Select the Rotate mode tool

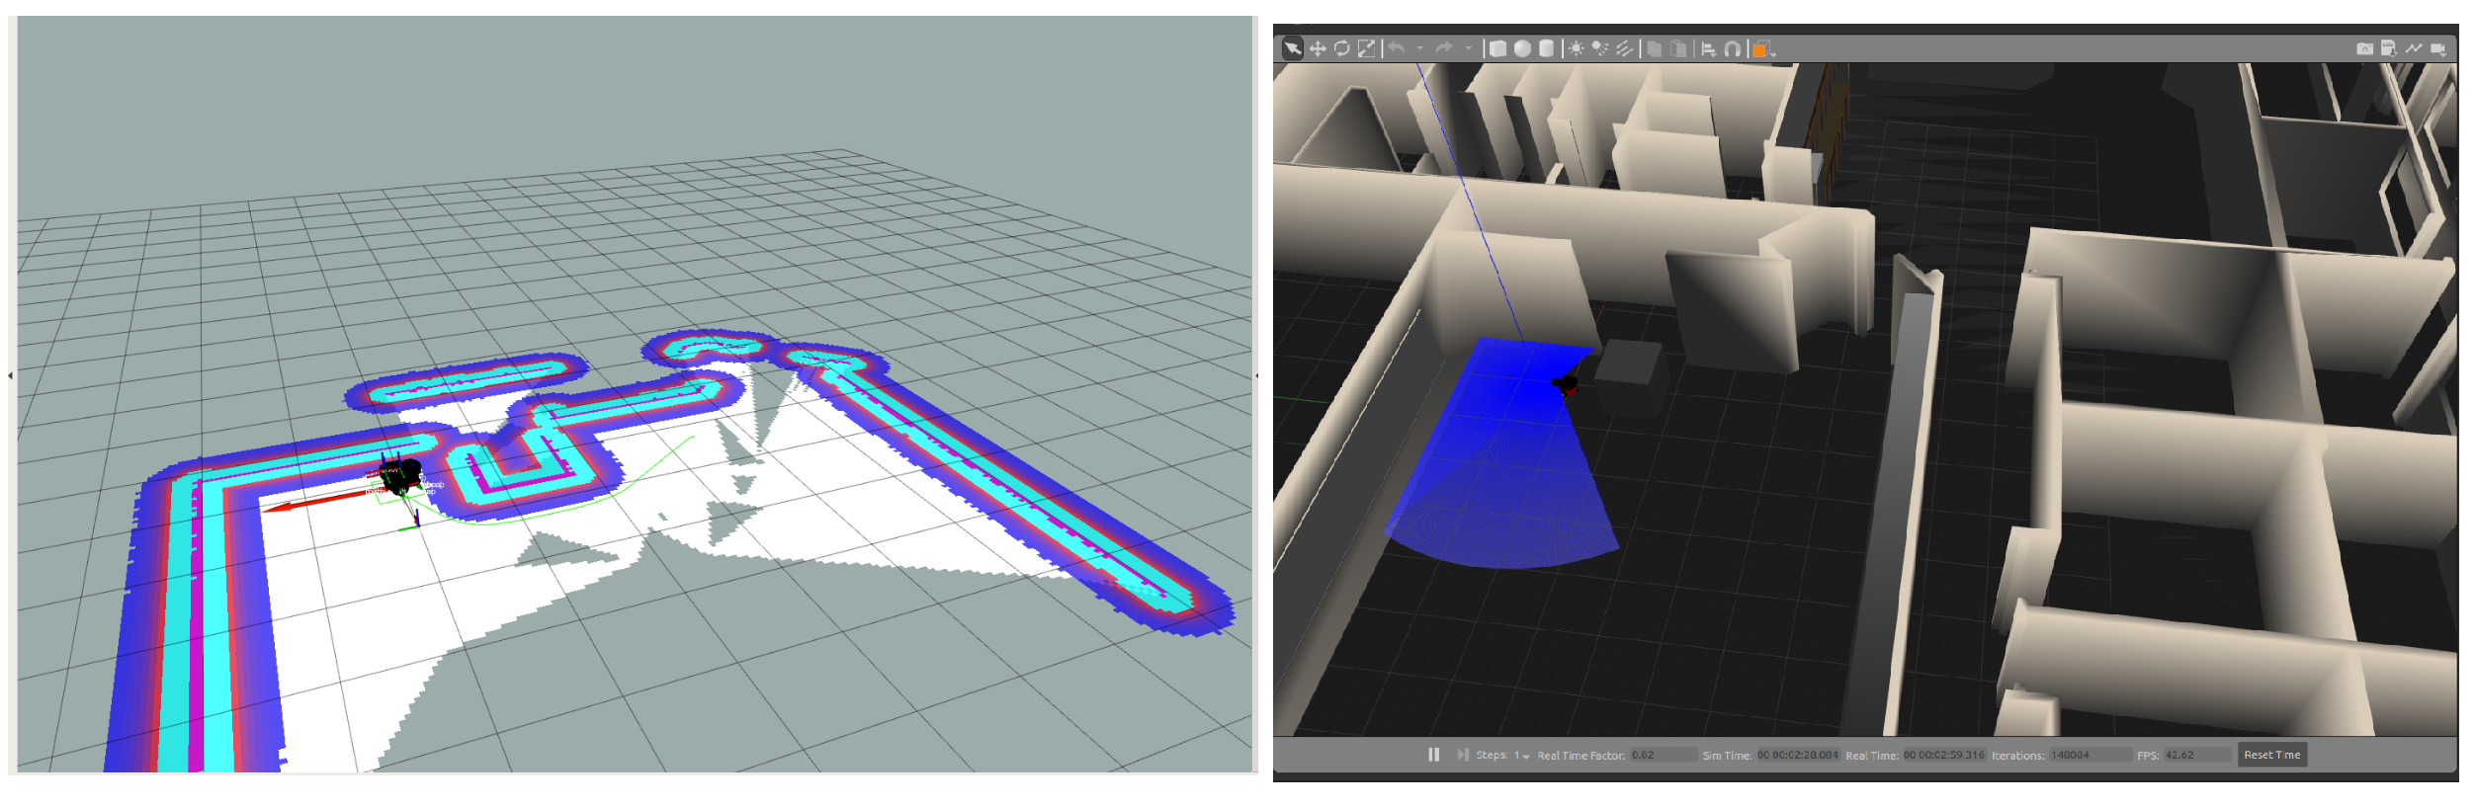1341,48
